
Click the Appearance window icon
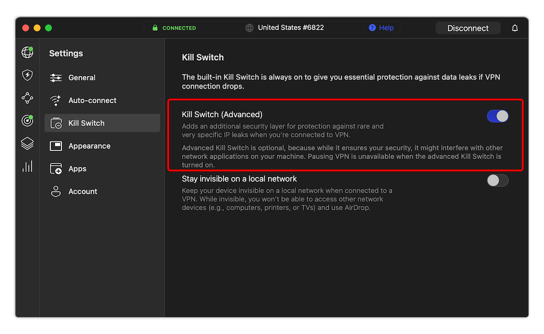(x=56, y=146)
